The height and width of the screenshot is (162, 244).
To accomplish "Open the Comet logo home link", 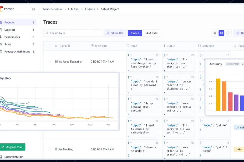I will click(7, 9).
